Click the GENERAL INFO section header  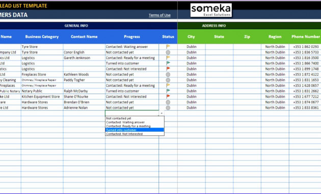[76, 26]
